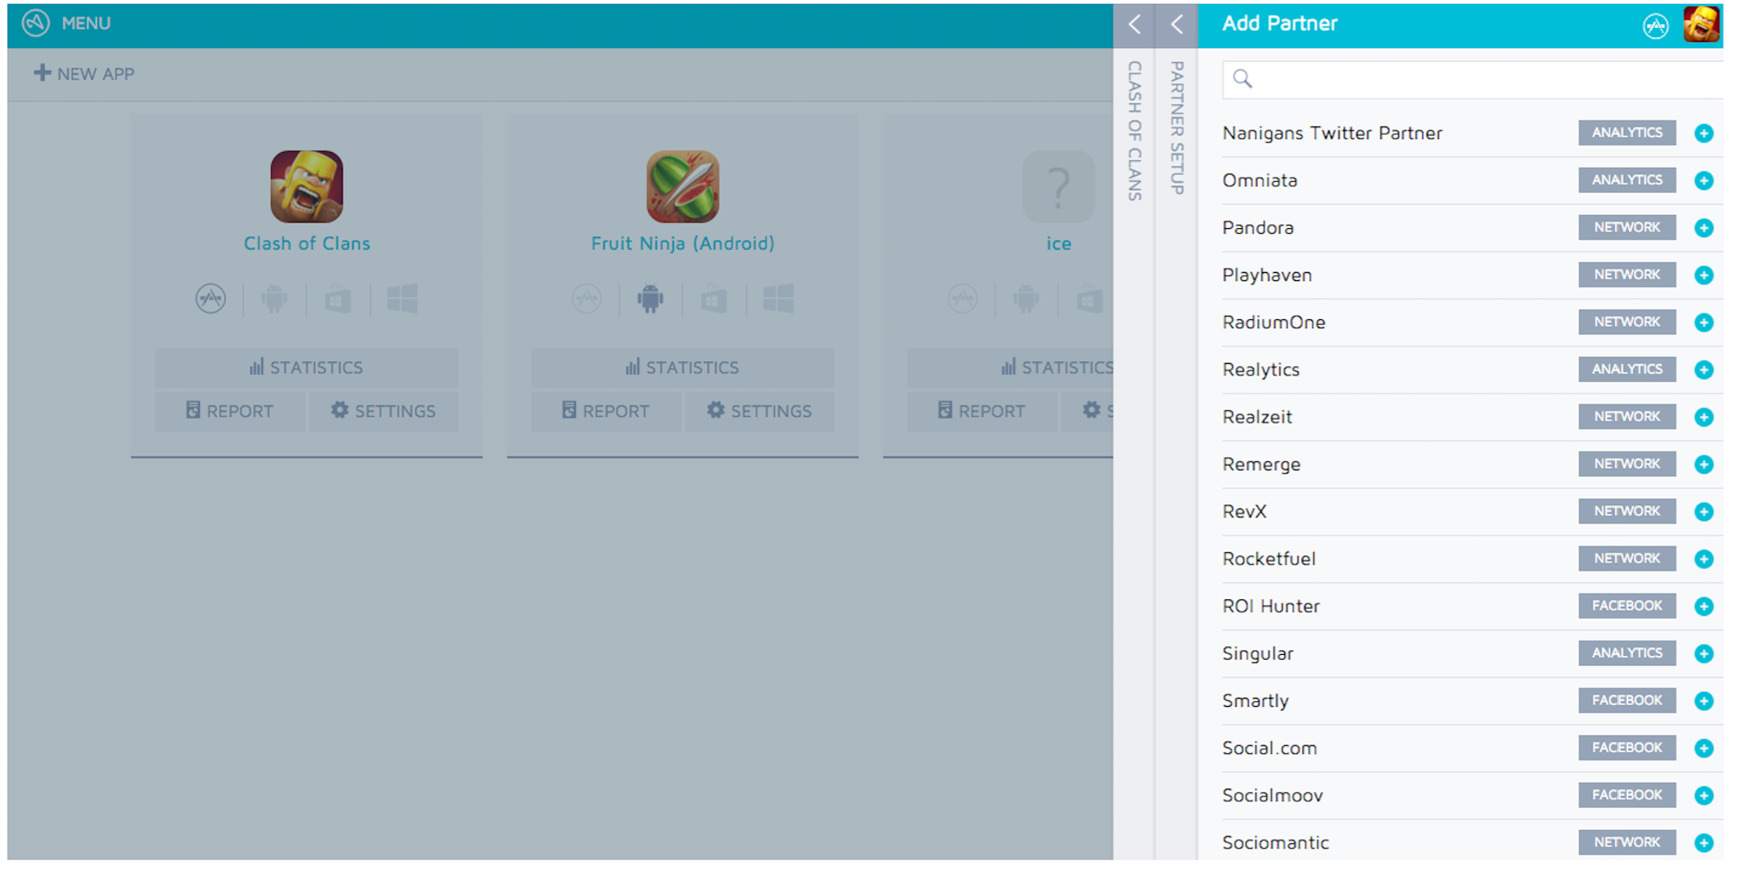Viewport: 1743px width, 878px height.
Task: Select the Omniata partner name
Action: (x=1260, y=180)
